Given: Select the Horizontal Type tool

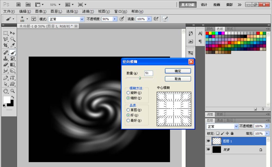Looking at the screenshot, I should (13, 78).
